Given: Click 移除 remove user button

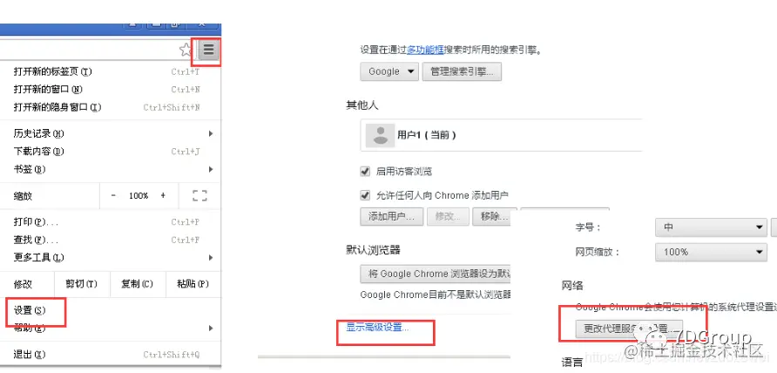Looking at the screenshot, I should [x=491, y=217].
